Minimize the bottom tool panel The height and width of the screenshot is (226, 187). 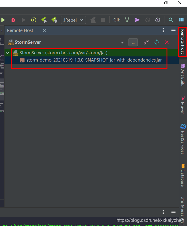click(x=173, y=212)
